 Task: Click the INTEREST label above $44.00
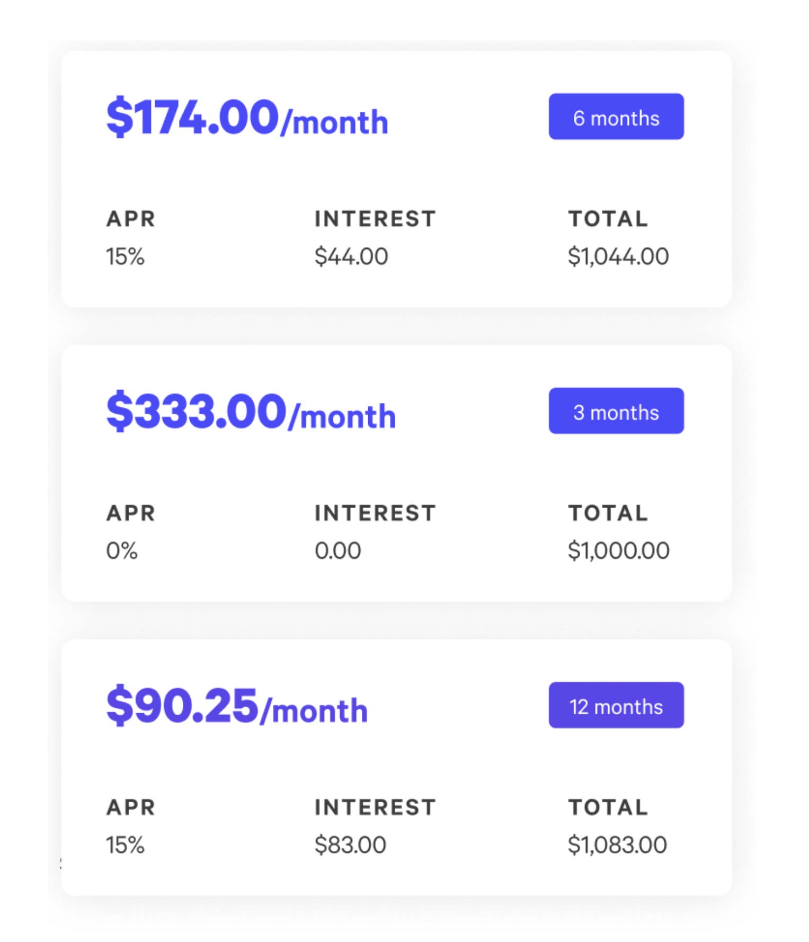375,219
